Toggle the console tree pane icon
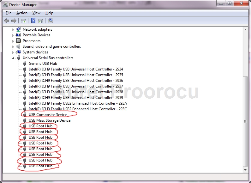 pos(24,21)
